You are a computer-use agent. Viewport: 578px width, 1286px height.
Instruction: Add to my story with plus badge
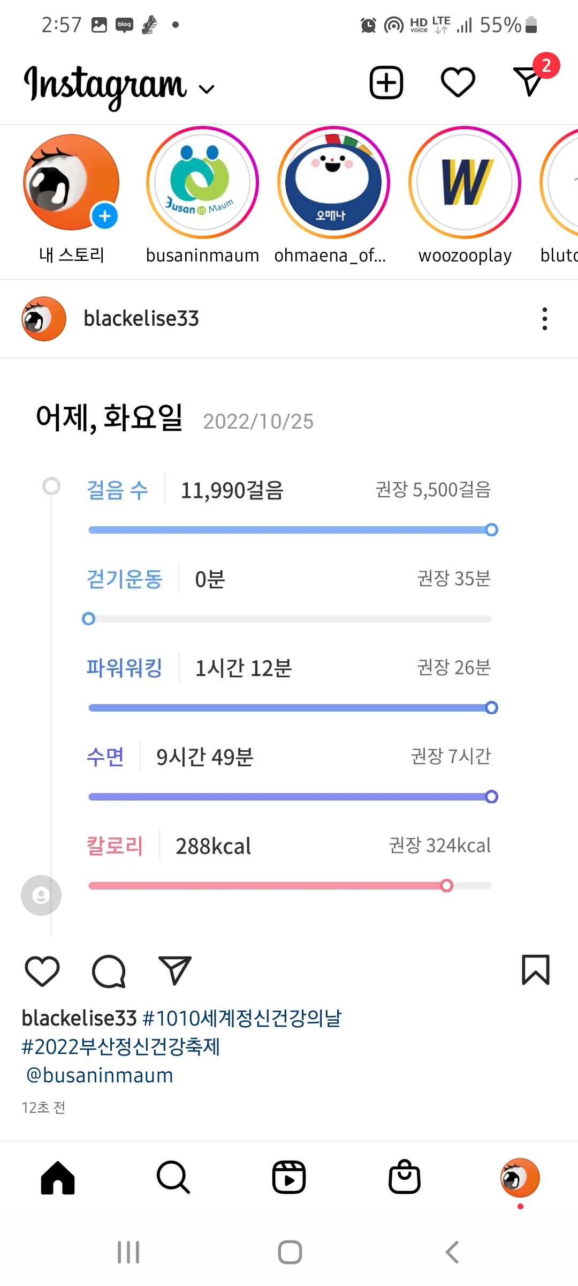coord(104,216)
